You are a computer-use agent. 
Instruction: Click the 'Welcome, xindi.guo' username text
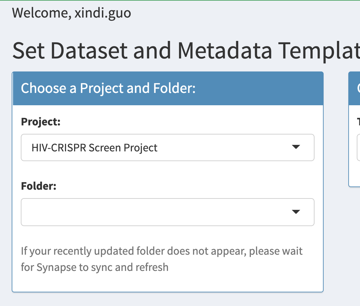click(x=71, y=13)
